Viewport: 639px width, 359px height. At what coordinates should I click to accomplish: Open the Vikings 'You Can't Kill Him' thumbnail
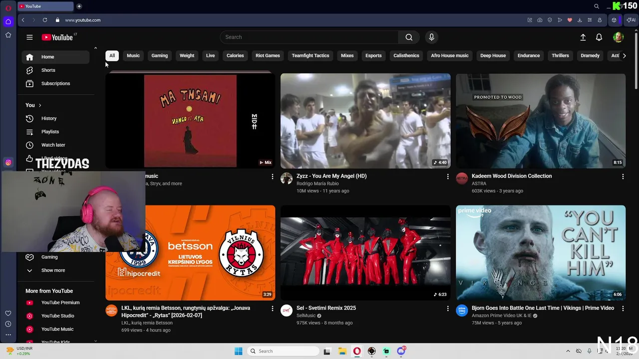point(541,253)
